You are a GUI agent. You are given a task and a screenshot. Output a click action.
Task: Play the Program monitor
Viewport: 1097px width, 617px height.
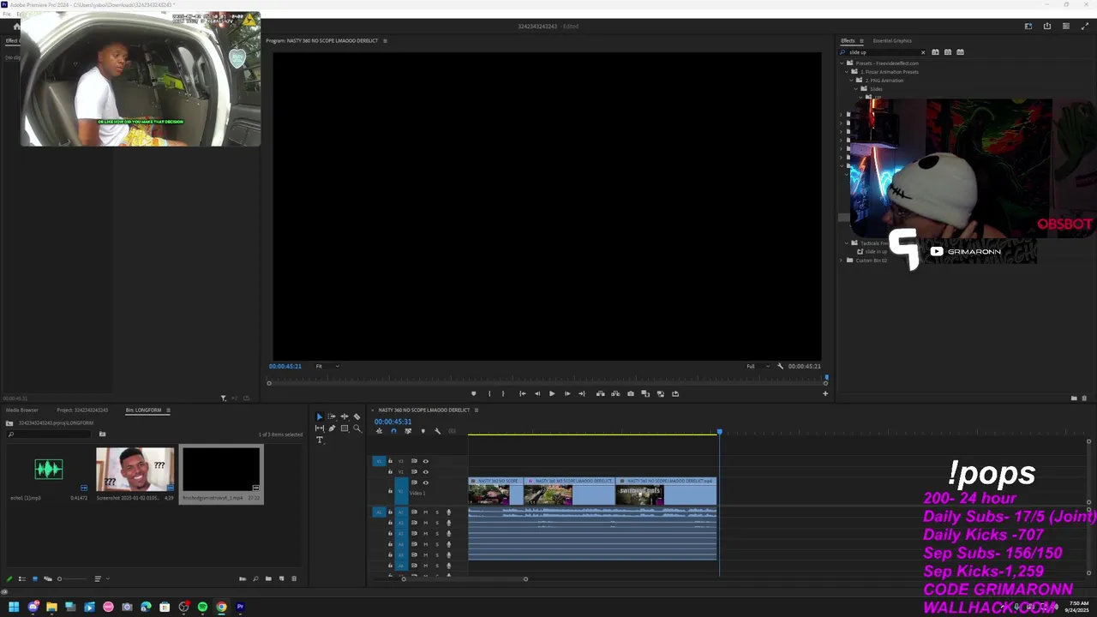coord(552,394)
